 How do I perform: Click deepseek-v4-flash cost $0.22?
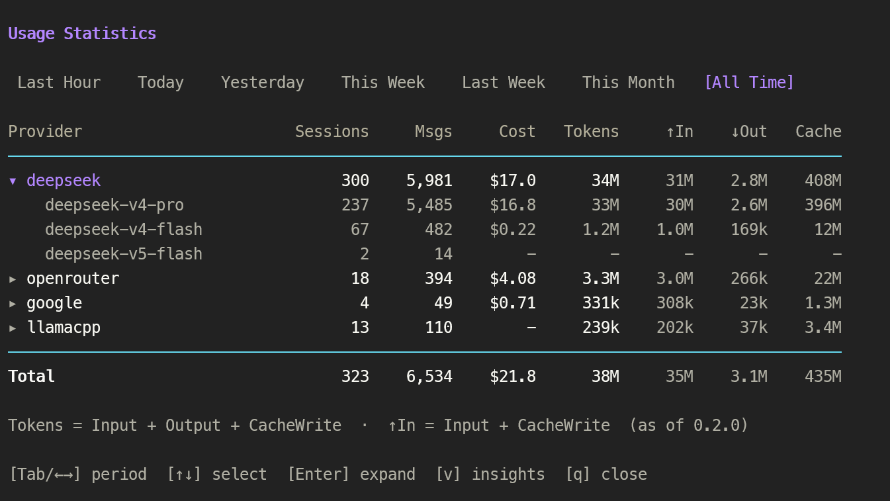513,230
